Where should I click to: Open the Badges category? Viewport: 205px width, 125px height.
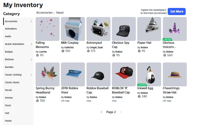coord(9,52)
